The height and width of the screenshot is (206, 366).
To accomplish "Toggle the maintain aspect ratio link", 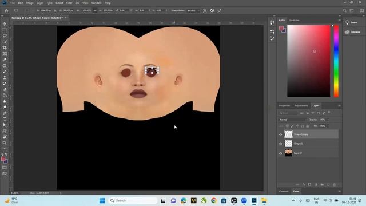I will point(95,10).
